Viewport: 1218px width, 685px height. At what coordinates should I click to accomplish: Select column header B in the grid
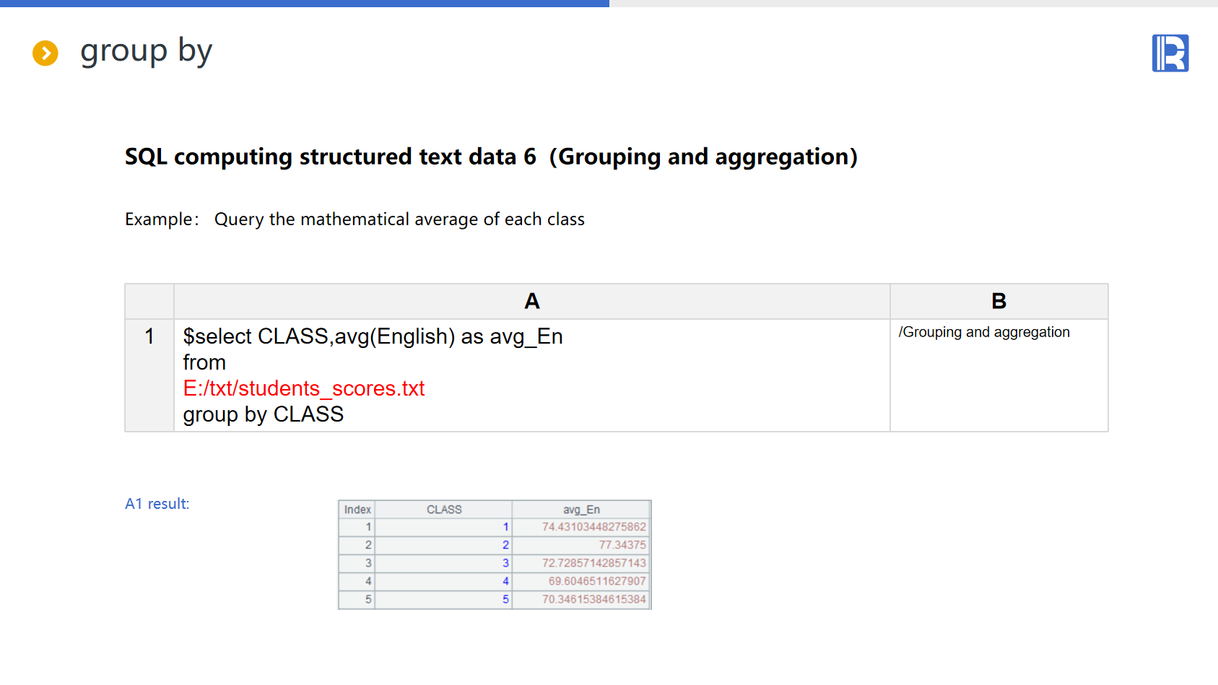coord(999,301)
